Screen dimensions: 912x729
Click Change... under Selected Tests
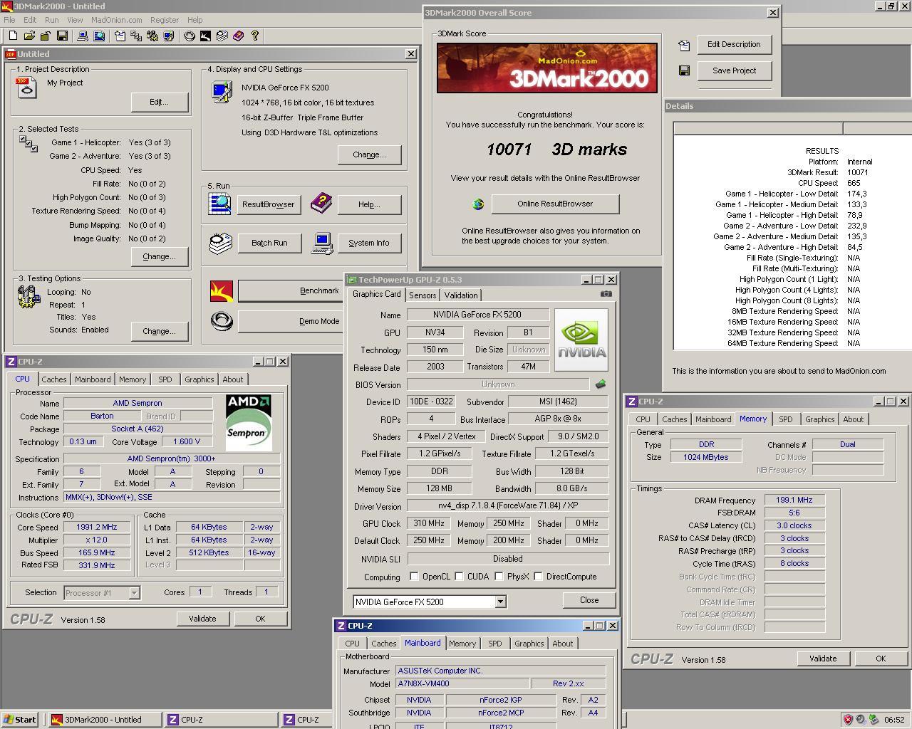click(159, 256)
